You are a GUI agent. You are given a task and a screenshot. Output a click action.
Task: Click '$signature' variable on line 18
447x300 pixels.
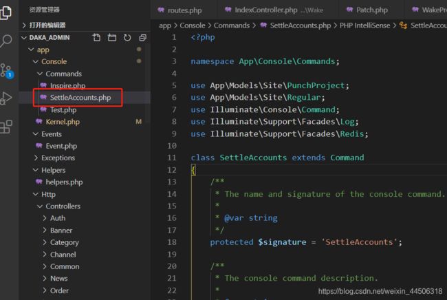tap(282, 242)
